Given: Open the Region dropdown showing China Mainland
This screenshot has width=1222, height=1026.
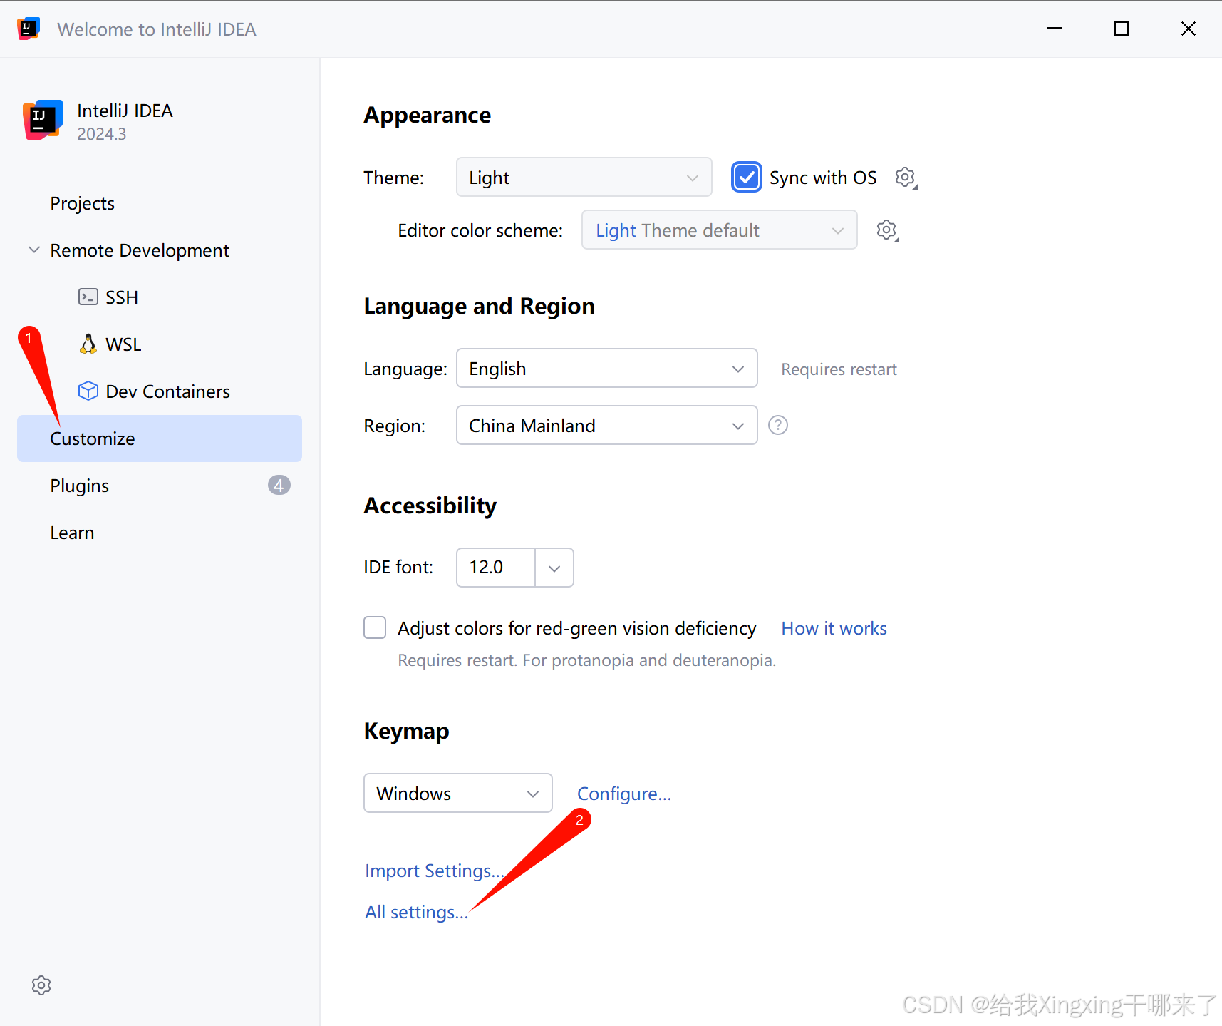Looking at the screenshot, I should (x=606, y=426).
